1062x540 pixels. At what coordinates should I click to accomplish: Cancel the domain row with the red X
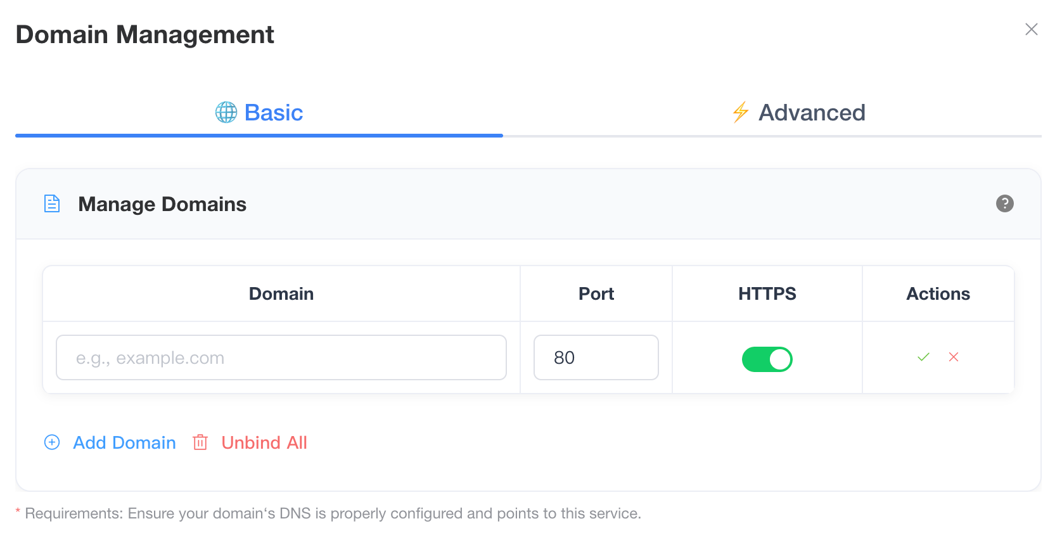[953, 357]
